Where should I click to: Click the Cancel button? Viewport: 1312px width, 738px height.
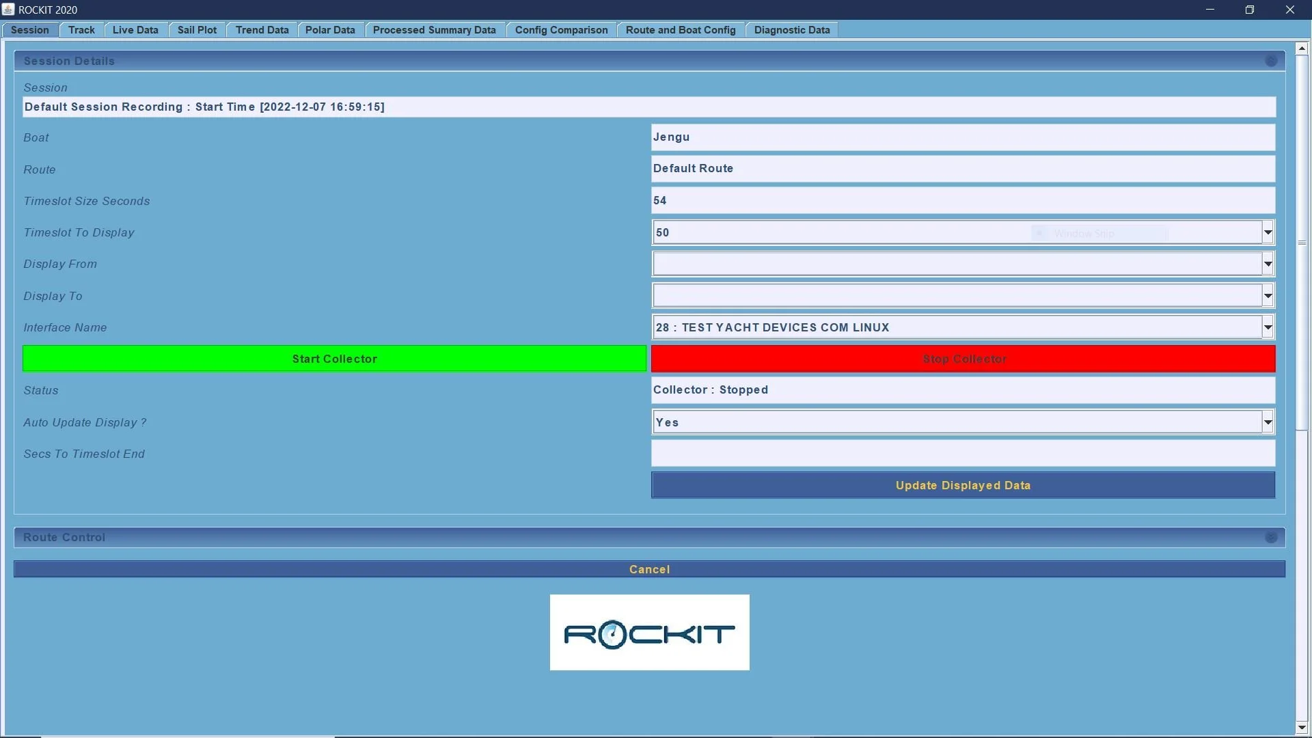tap(649, 569)
